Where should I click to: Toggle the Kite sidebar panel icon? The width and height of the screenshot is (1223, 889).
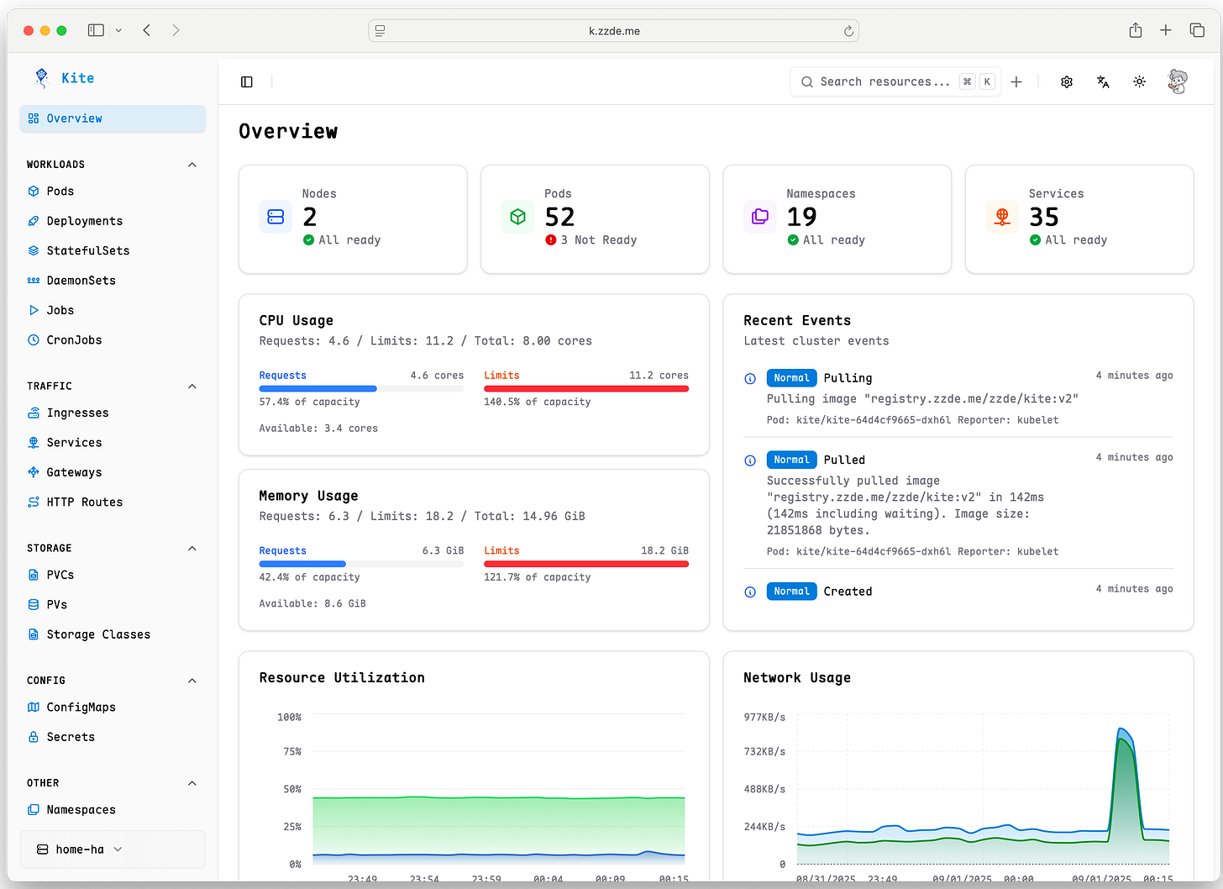point(247,82)
